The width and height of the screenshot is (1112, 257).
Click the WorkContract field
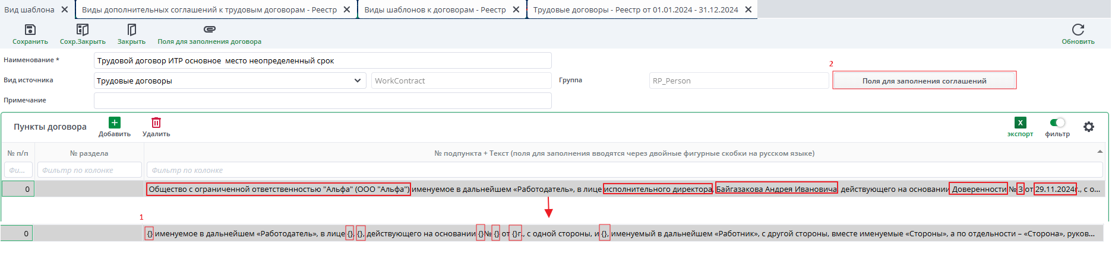(462, 81)
